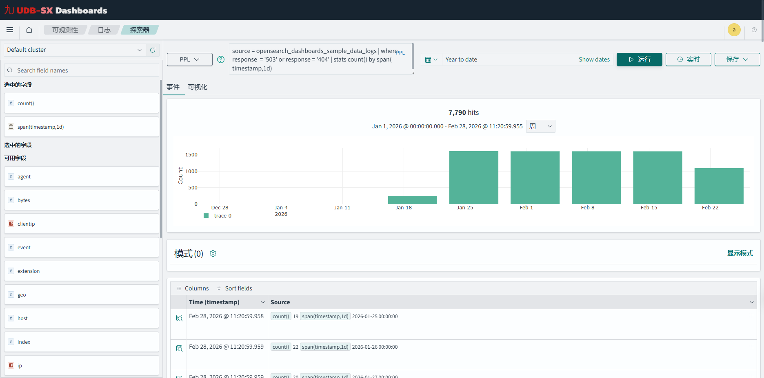
Task: Open the 周 interval selector
Action: tap(540, 126)
